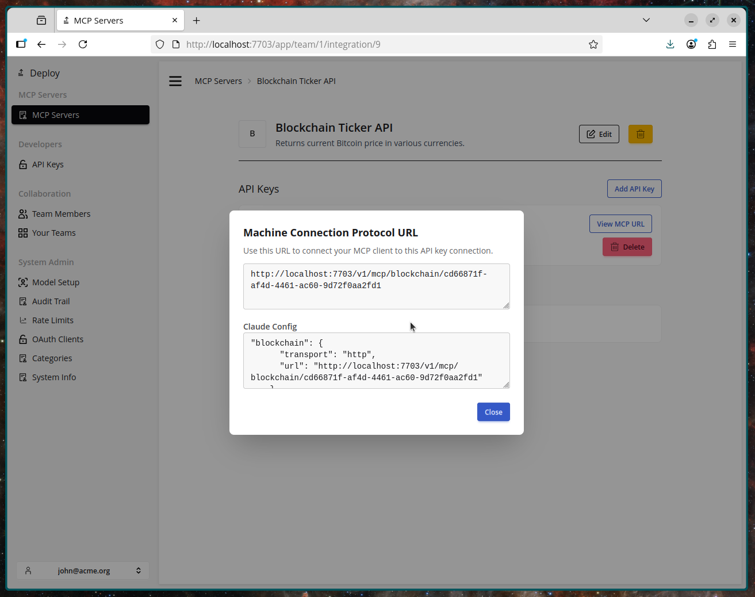Close the Machine Connection Protocol dialog
755x597 pixels.
point(493,412)
